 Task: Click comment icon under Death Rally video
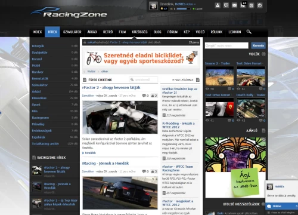[x=260, y=121]
